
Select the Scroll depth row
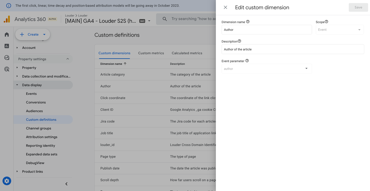coord(155,180)
